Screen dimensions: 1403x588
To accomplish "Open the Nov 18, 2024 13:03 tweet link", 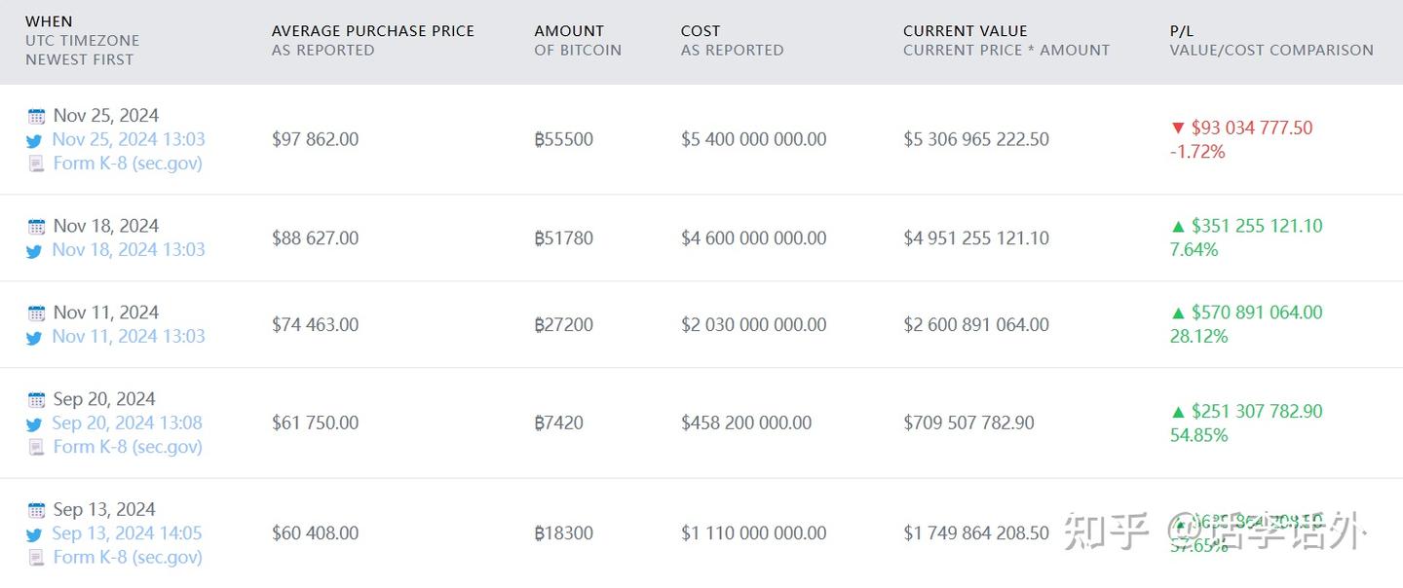I will [x=129, y=249].
